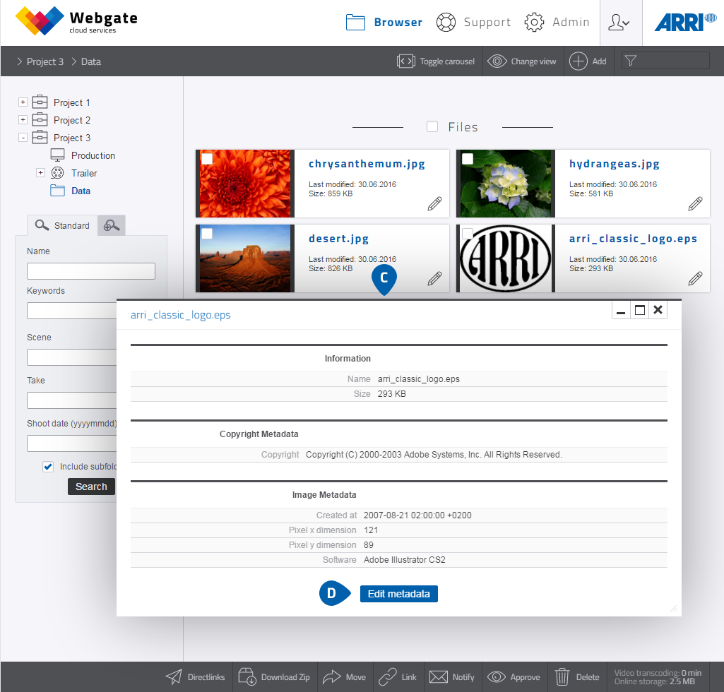This screenshot has width=724, height=692.
Task: Switch to the advanced search tab
Action: [112, 225]
